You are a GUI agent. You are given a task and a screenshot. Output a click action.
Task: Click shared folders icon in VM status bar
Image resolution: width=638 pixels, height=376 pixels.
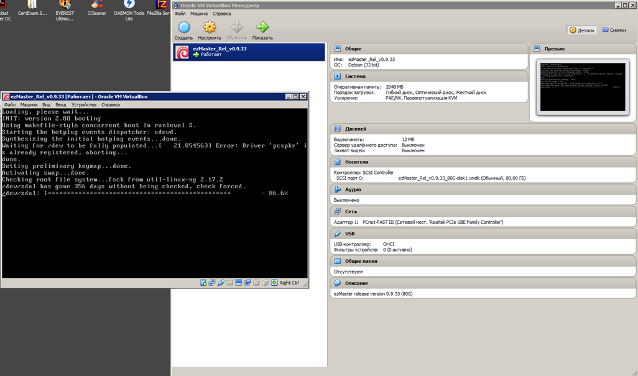point(230,283)
